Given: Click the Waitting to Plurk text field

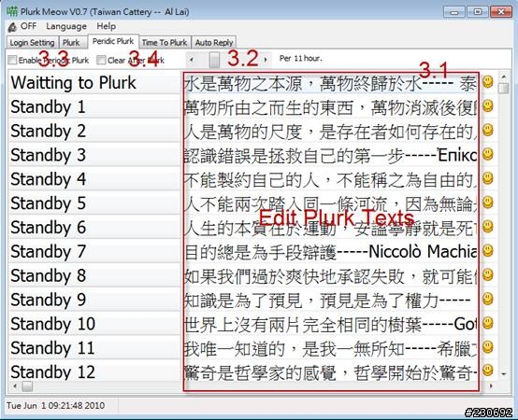Looking at the screenshot, I should pyautogui.click(x=330, y=82).
